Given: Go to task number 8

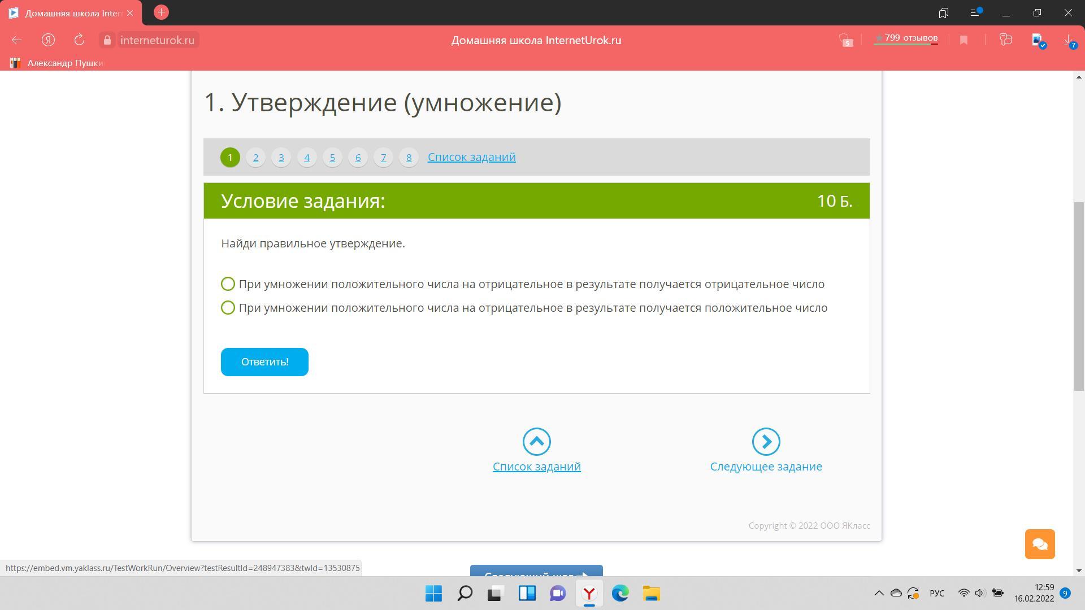Looking at the screenshot, I should [409, 158].
